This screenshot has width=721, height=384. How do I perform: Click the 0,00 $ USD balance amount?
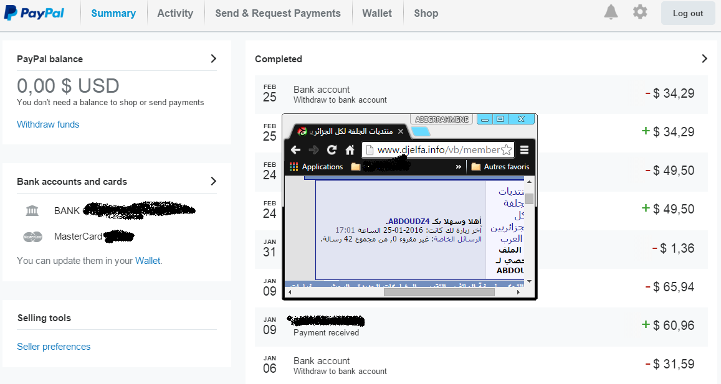pyautogui.click(x=68, y=86)
